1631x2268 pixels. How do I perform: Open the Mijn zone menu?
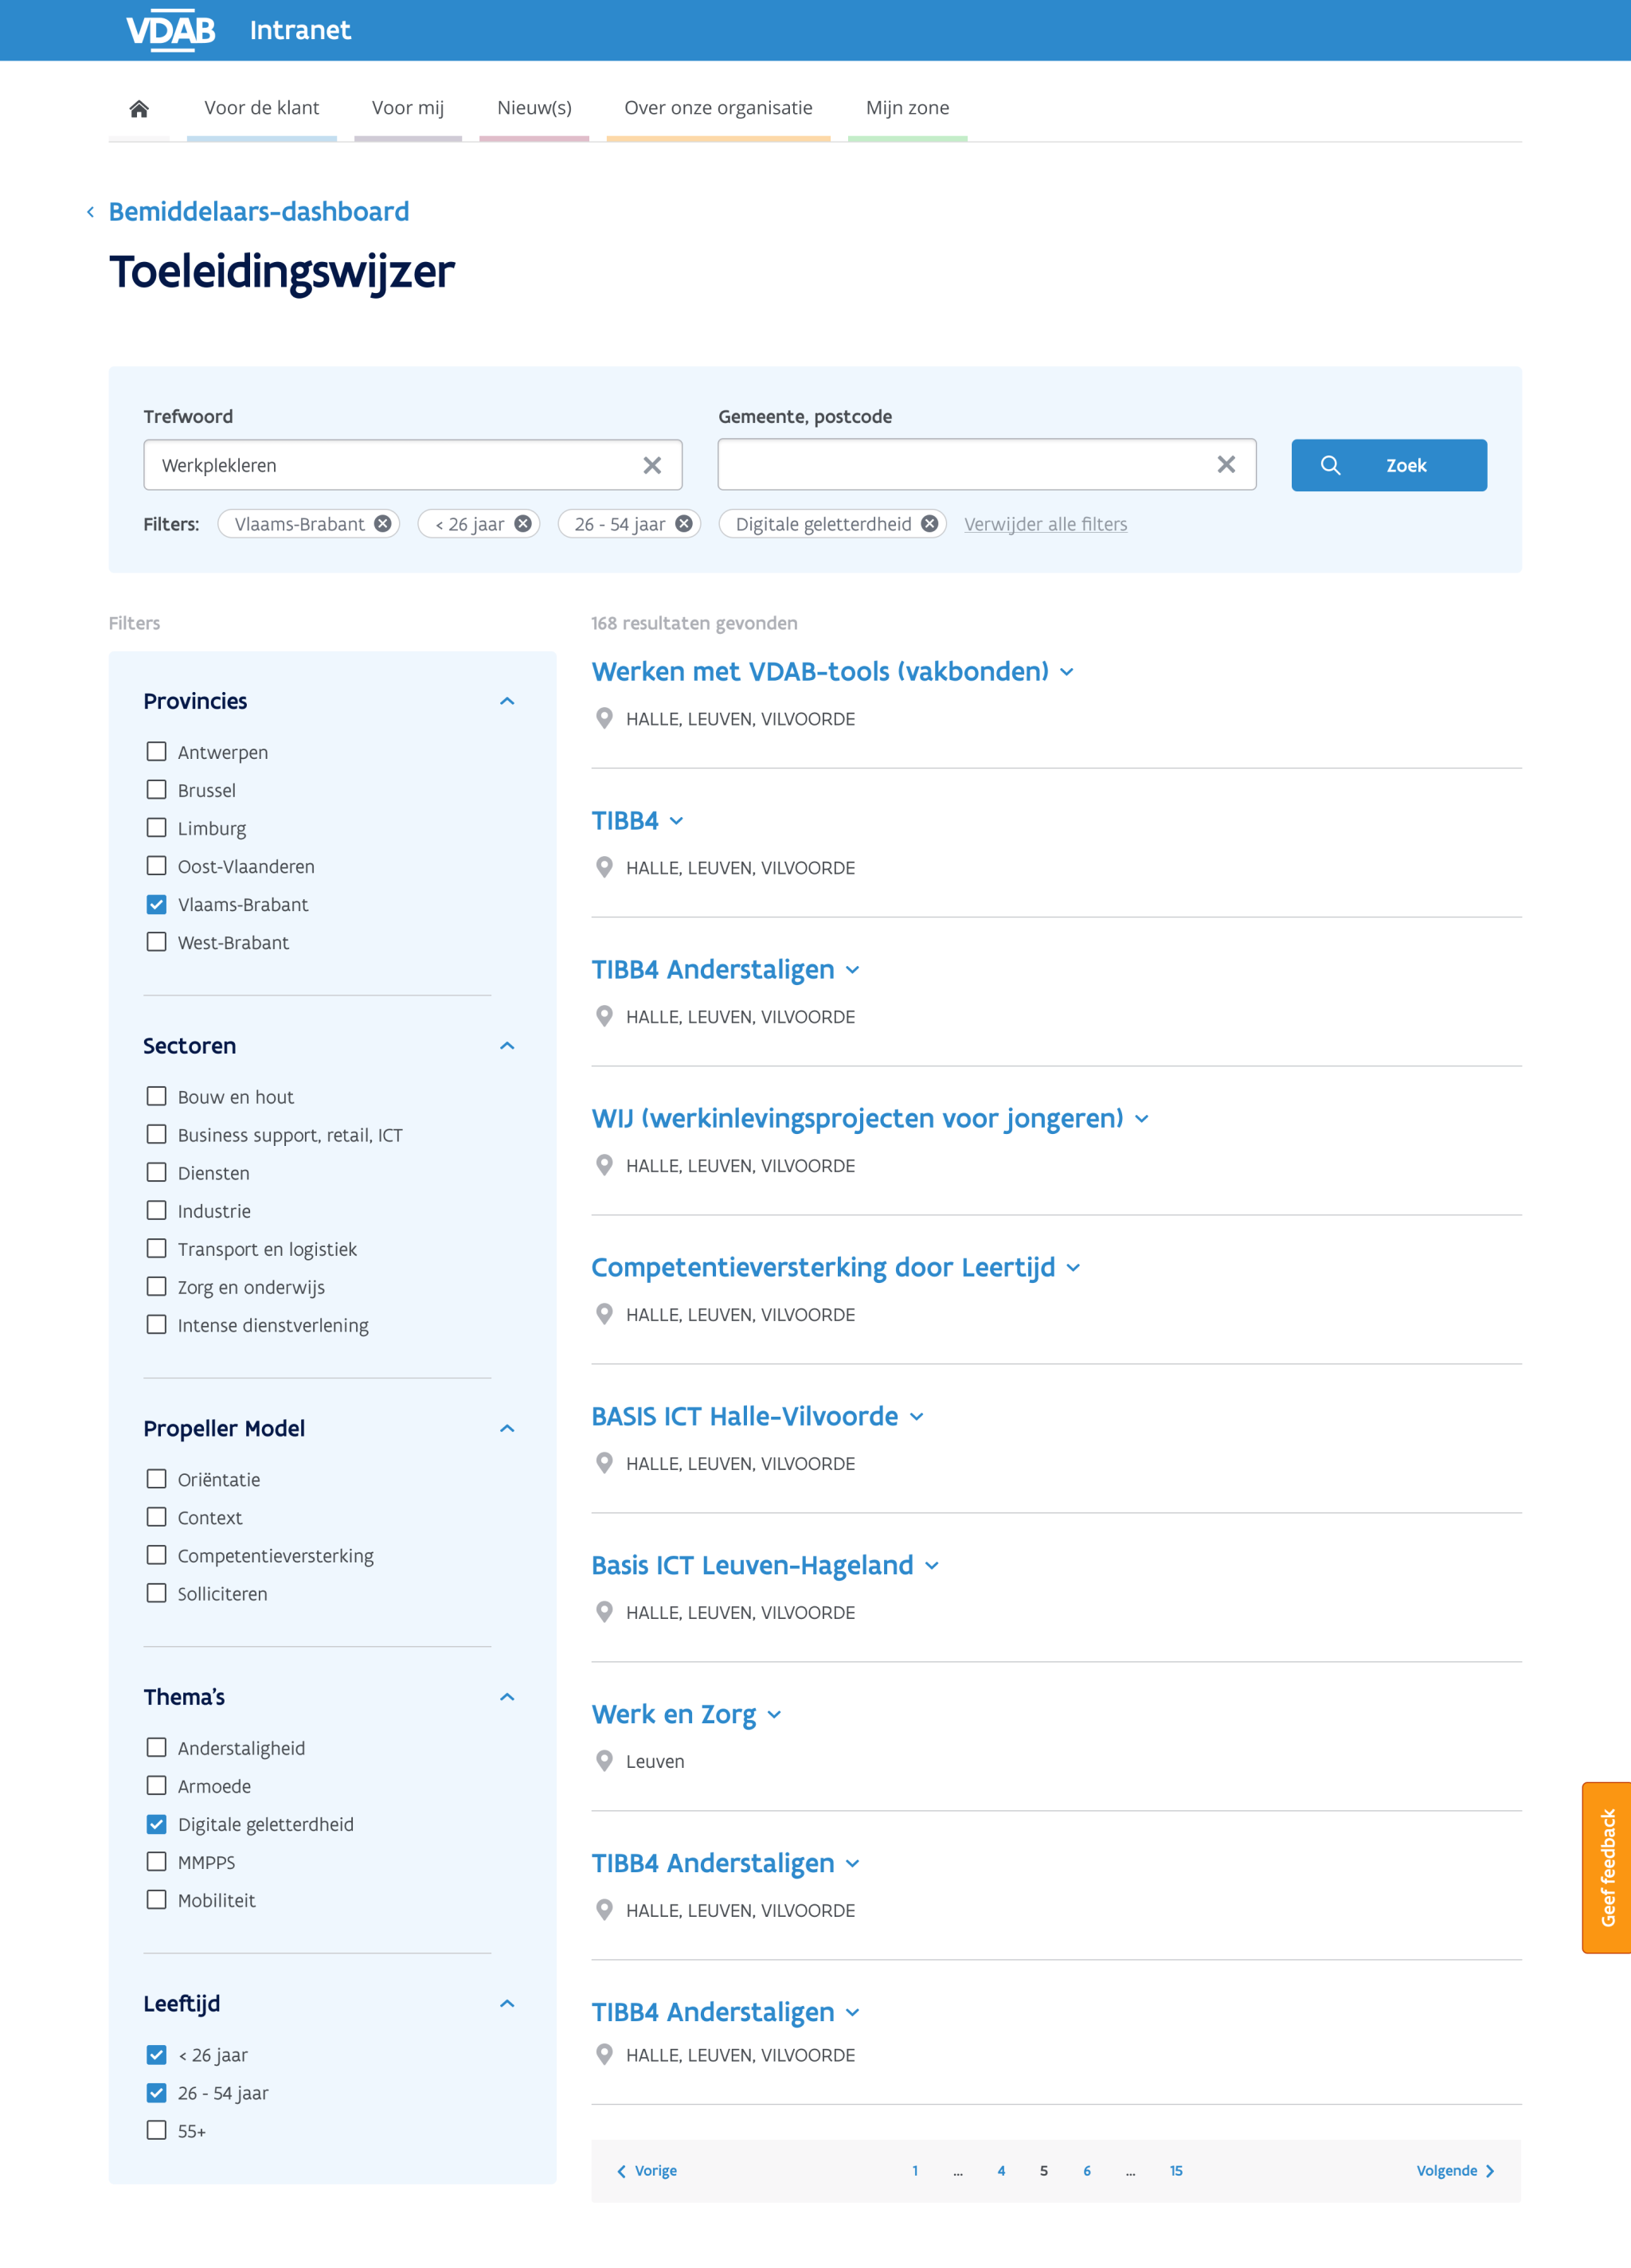(x=907, y=108)
